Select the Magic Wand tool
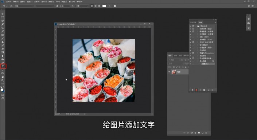This screenshot has width=257, height=140. (3, 24)
